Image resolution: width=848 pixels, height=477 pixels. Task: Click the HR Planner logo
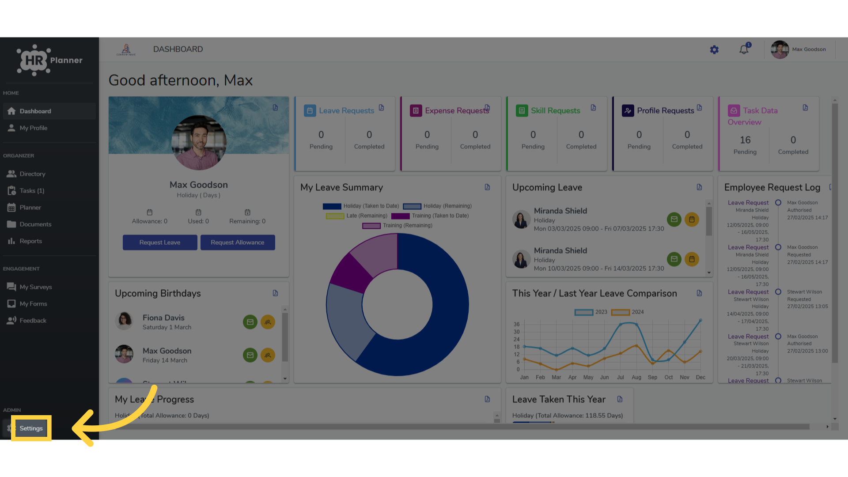(49, 60)
